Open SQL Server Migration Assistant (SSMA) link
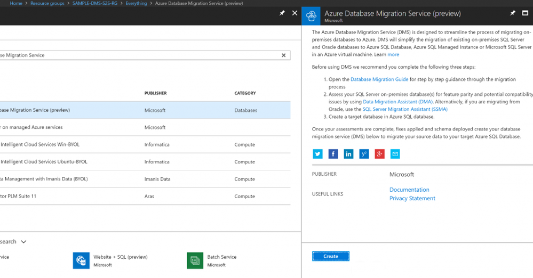The height and width of the screenshot is (278, 533). [405, 109]
